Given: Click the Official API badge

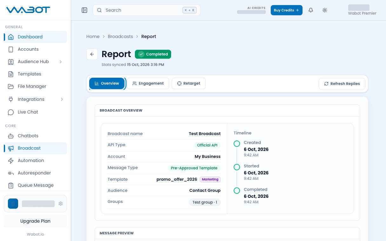Looking at the screenshot, I should point(207,145).
